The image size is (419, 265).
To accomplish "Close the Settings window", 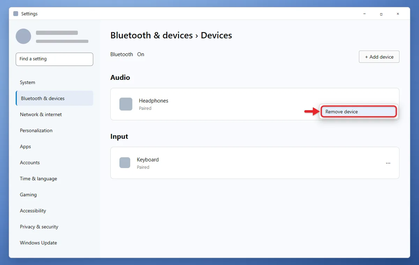I will pos(398,14).
